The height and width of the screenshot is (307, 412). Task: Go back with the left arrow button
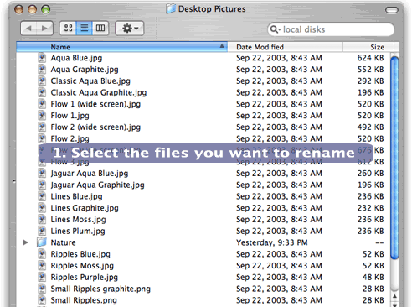click(28, 29)
